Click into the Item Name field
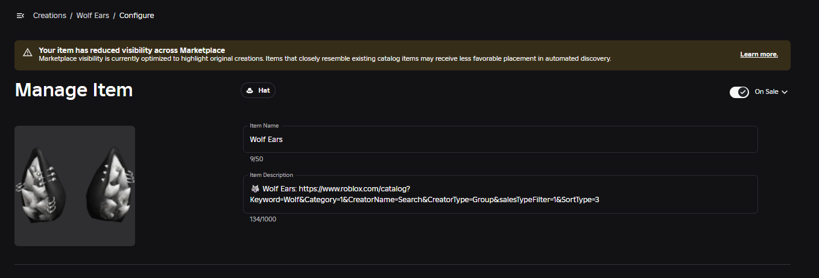 click(x=500, y=140)
